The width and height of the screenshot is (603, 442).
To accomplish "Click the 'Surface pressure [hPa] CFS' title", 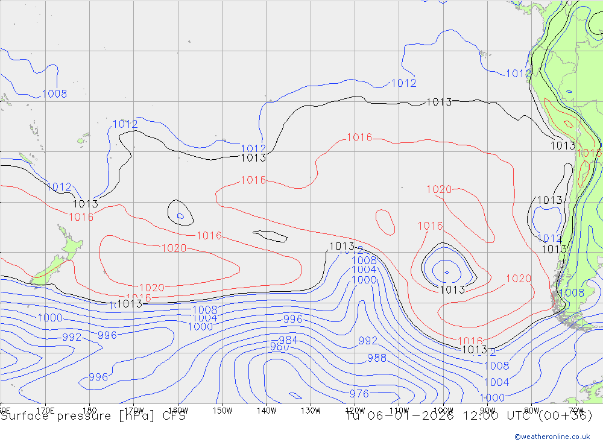I will coord(93,416).
